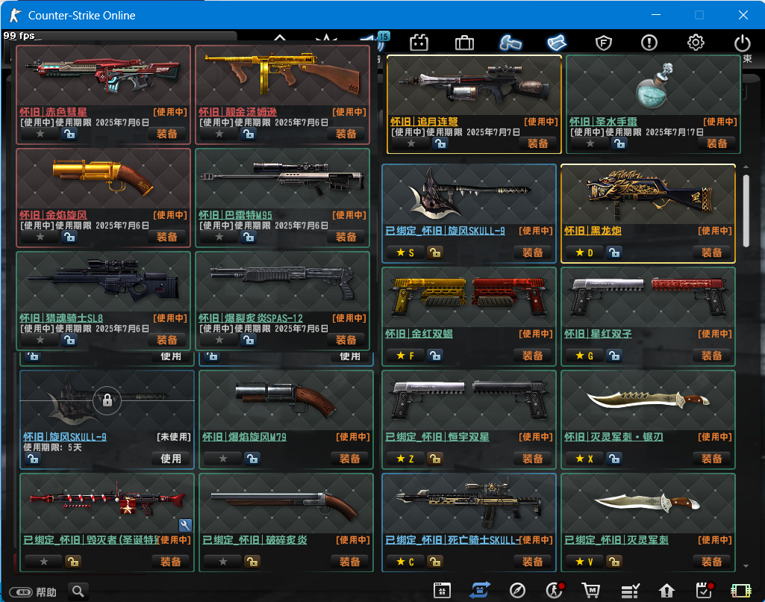This screenshot has width=765, height=602.
Task: Click wrench icon on 毁灭者 weapon card
Action: (185, 525)
